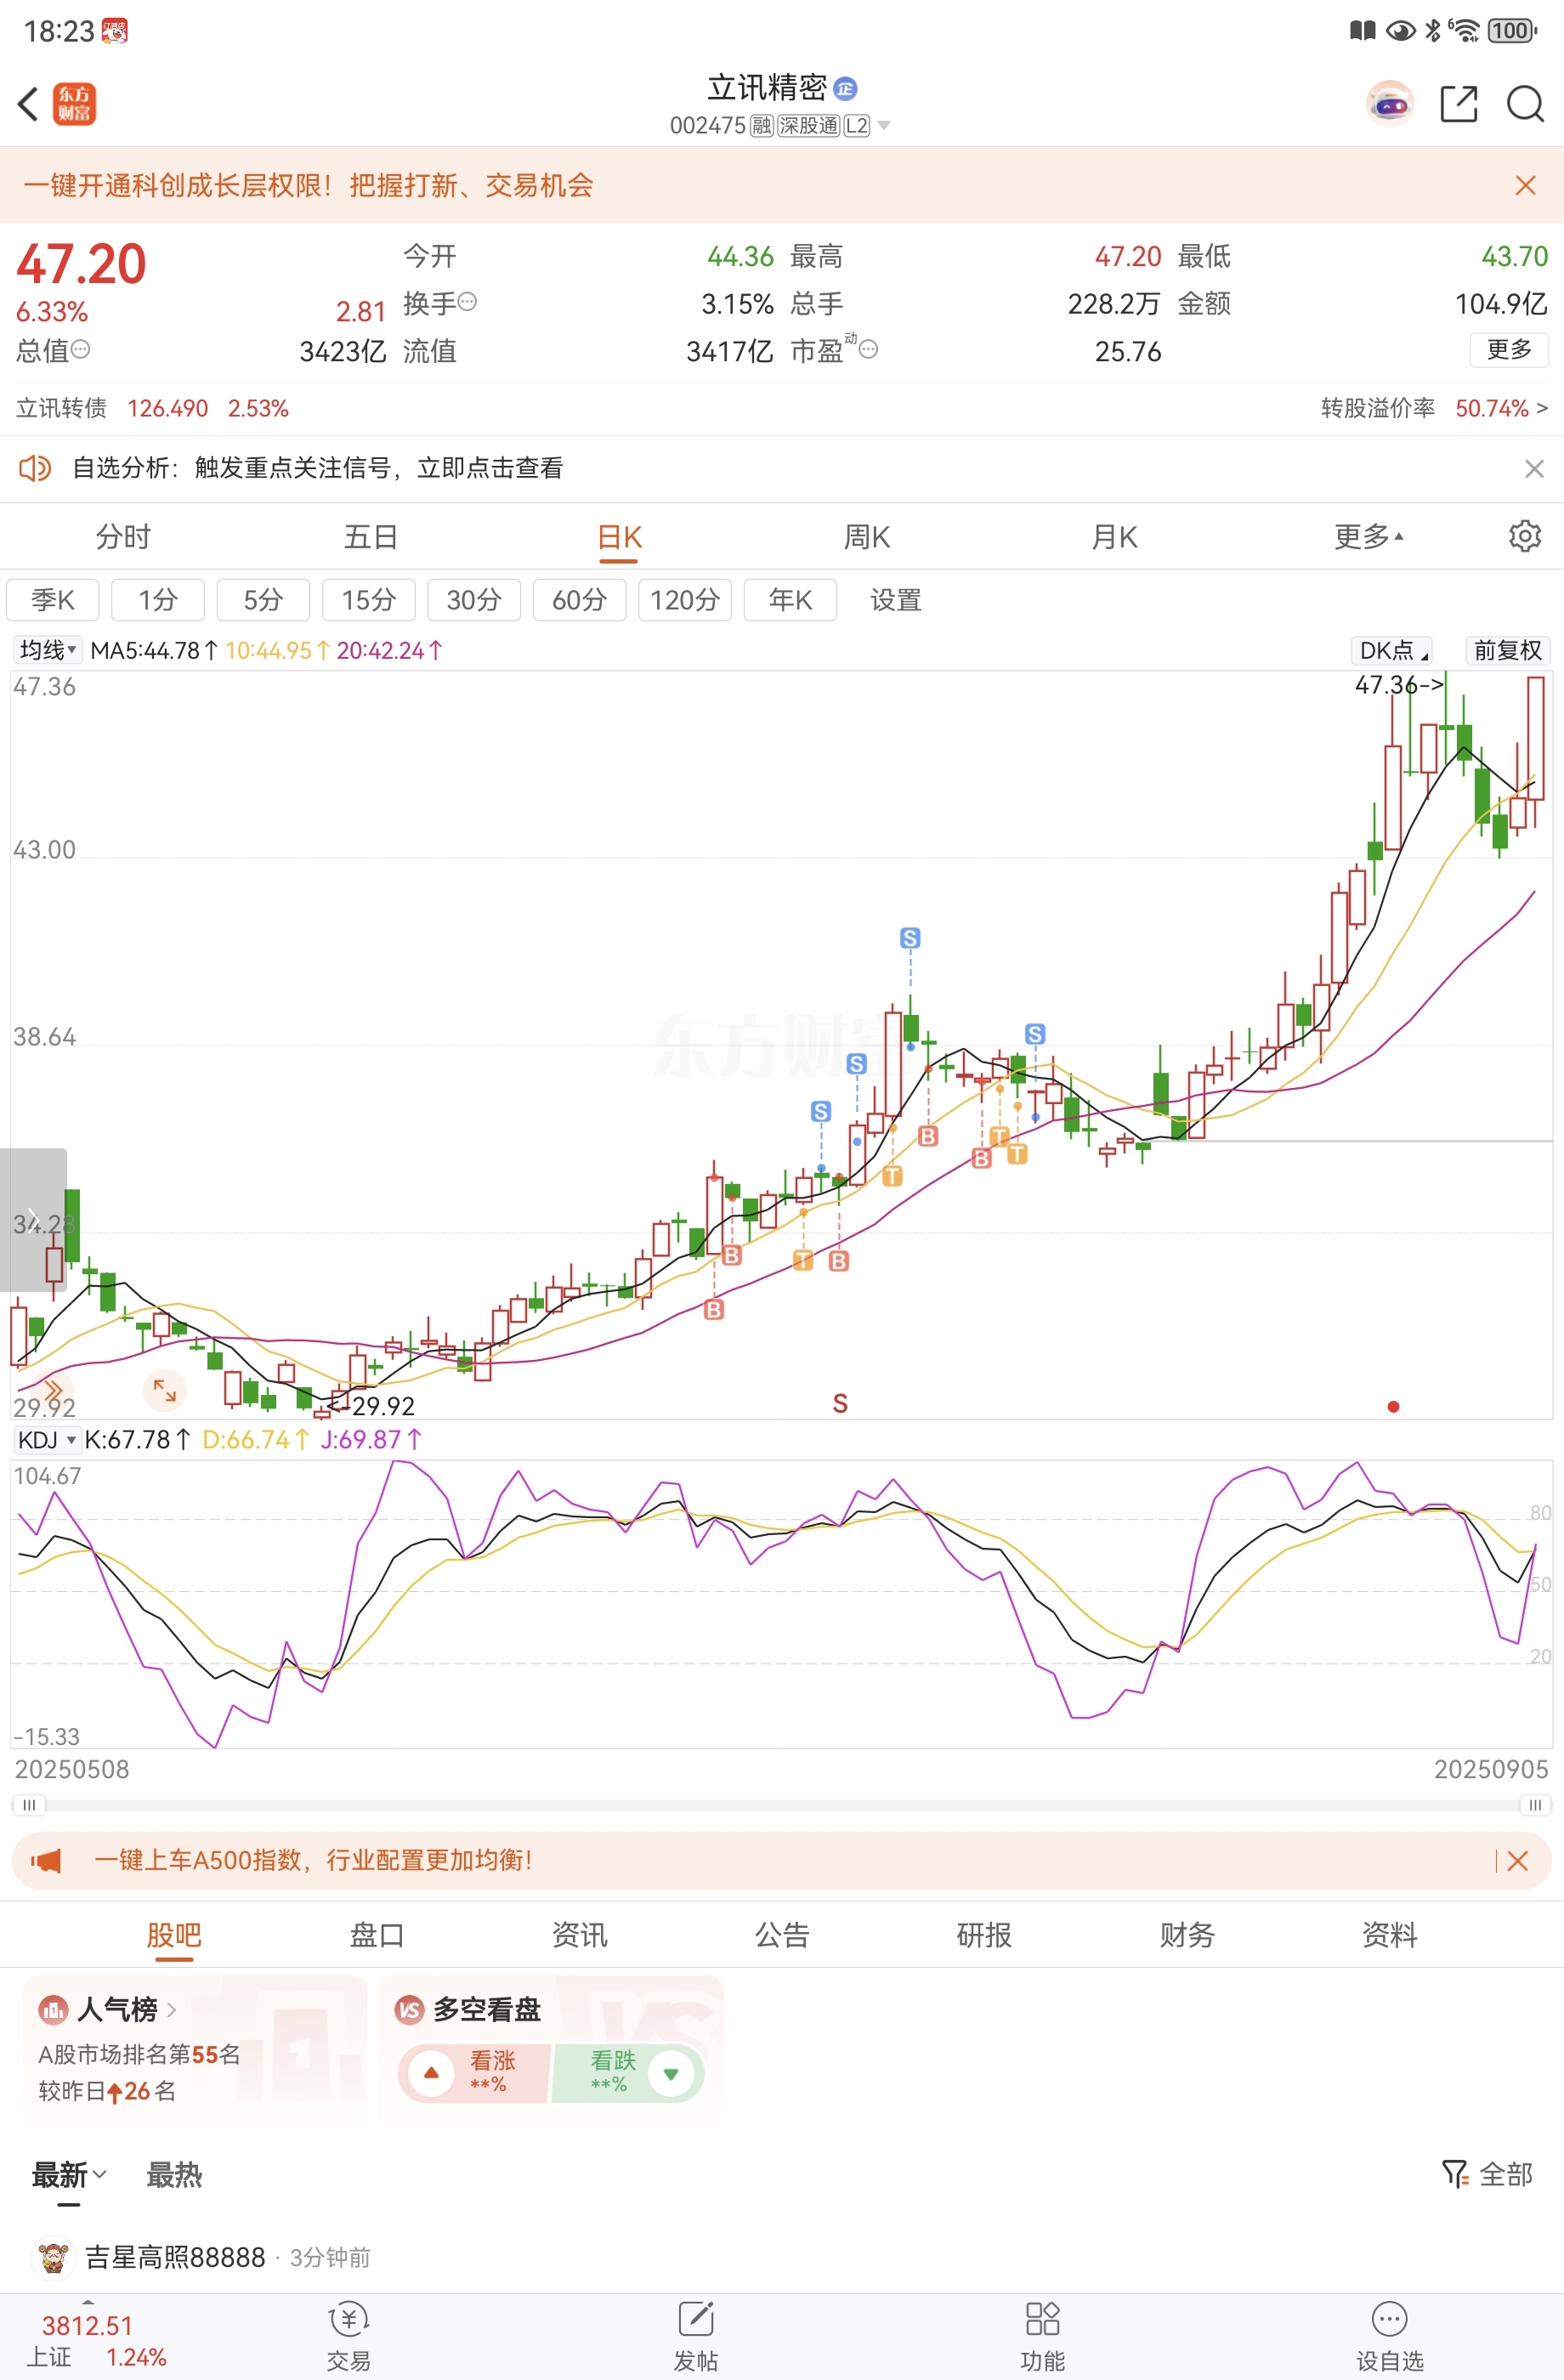Switch to the 财务 tab
Image resolution: width=1564 pixels, height=2380 pixels.
pyautogui.click(x=1187, y=1935)
